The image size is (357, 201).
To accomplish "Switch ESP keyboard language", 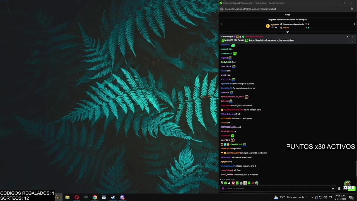I will 331,197.
